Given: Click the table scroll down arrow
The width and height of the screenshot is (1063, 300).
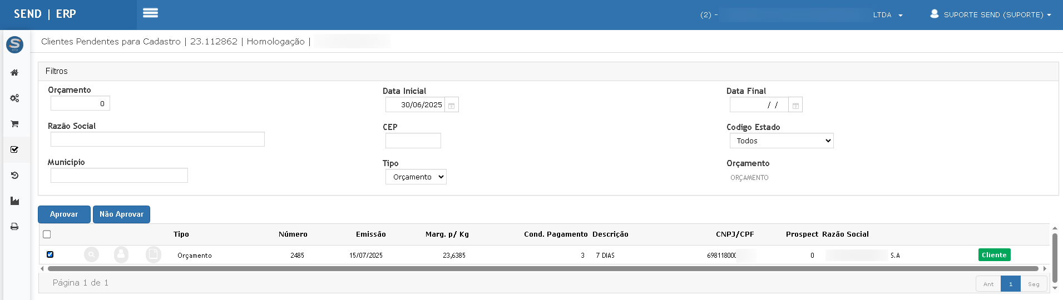Looking at the screenshot, I should coord(1055,288).
